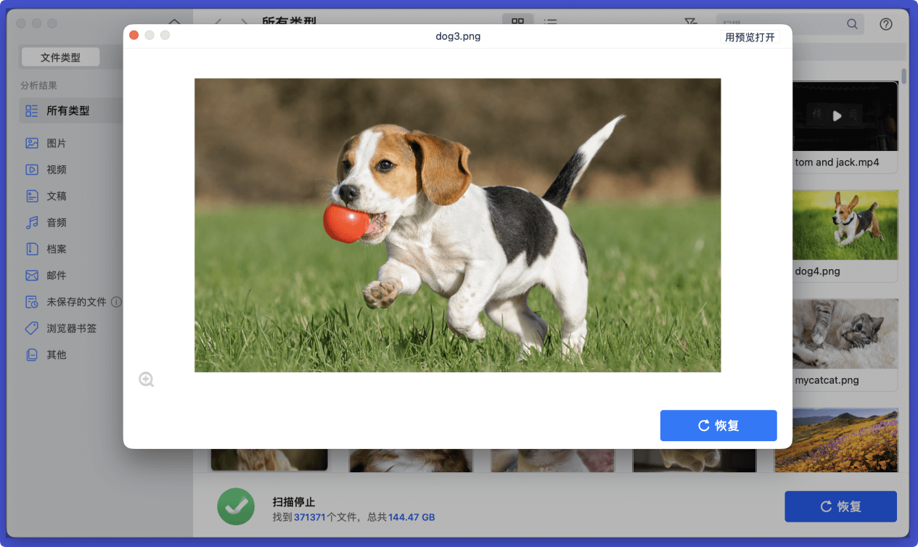Viewport: 918px width, 547px height.
Task: Switch to grid view layout
Action: pyautogui.click(x=517, y=24)
